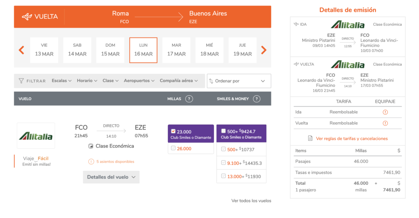This screenshot has width=419, height=218.
Task: Expand the Compañía aérea filter
Action: tap(179, 81)
